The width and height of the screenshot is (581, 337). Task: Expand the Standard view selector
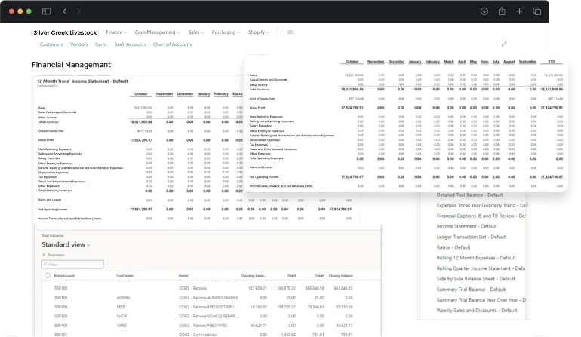coord(66,245)
